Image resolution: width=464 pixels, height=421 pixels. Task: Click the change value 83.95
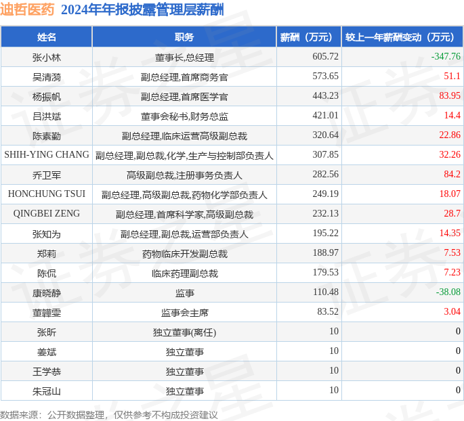pyautogui.click(x=450, y=95)
